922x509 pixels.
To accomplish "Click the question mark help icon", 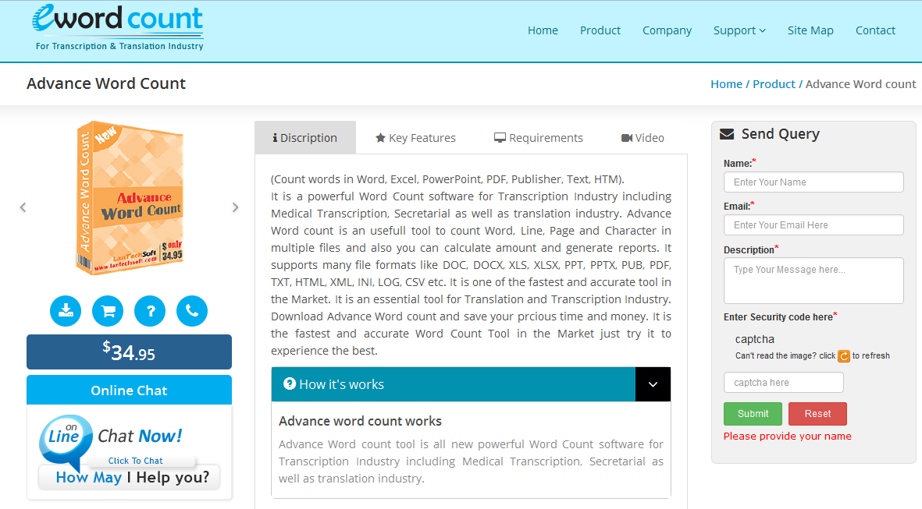I will click(x=150, y=311).
